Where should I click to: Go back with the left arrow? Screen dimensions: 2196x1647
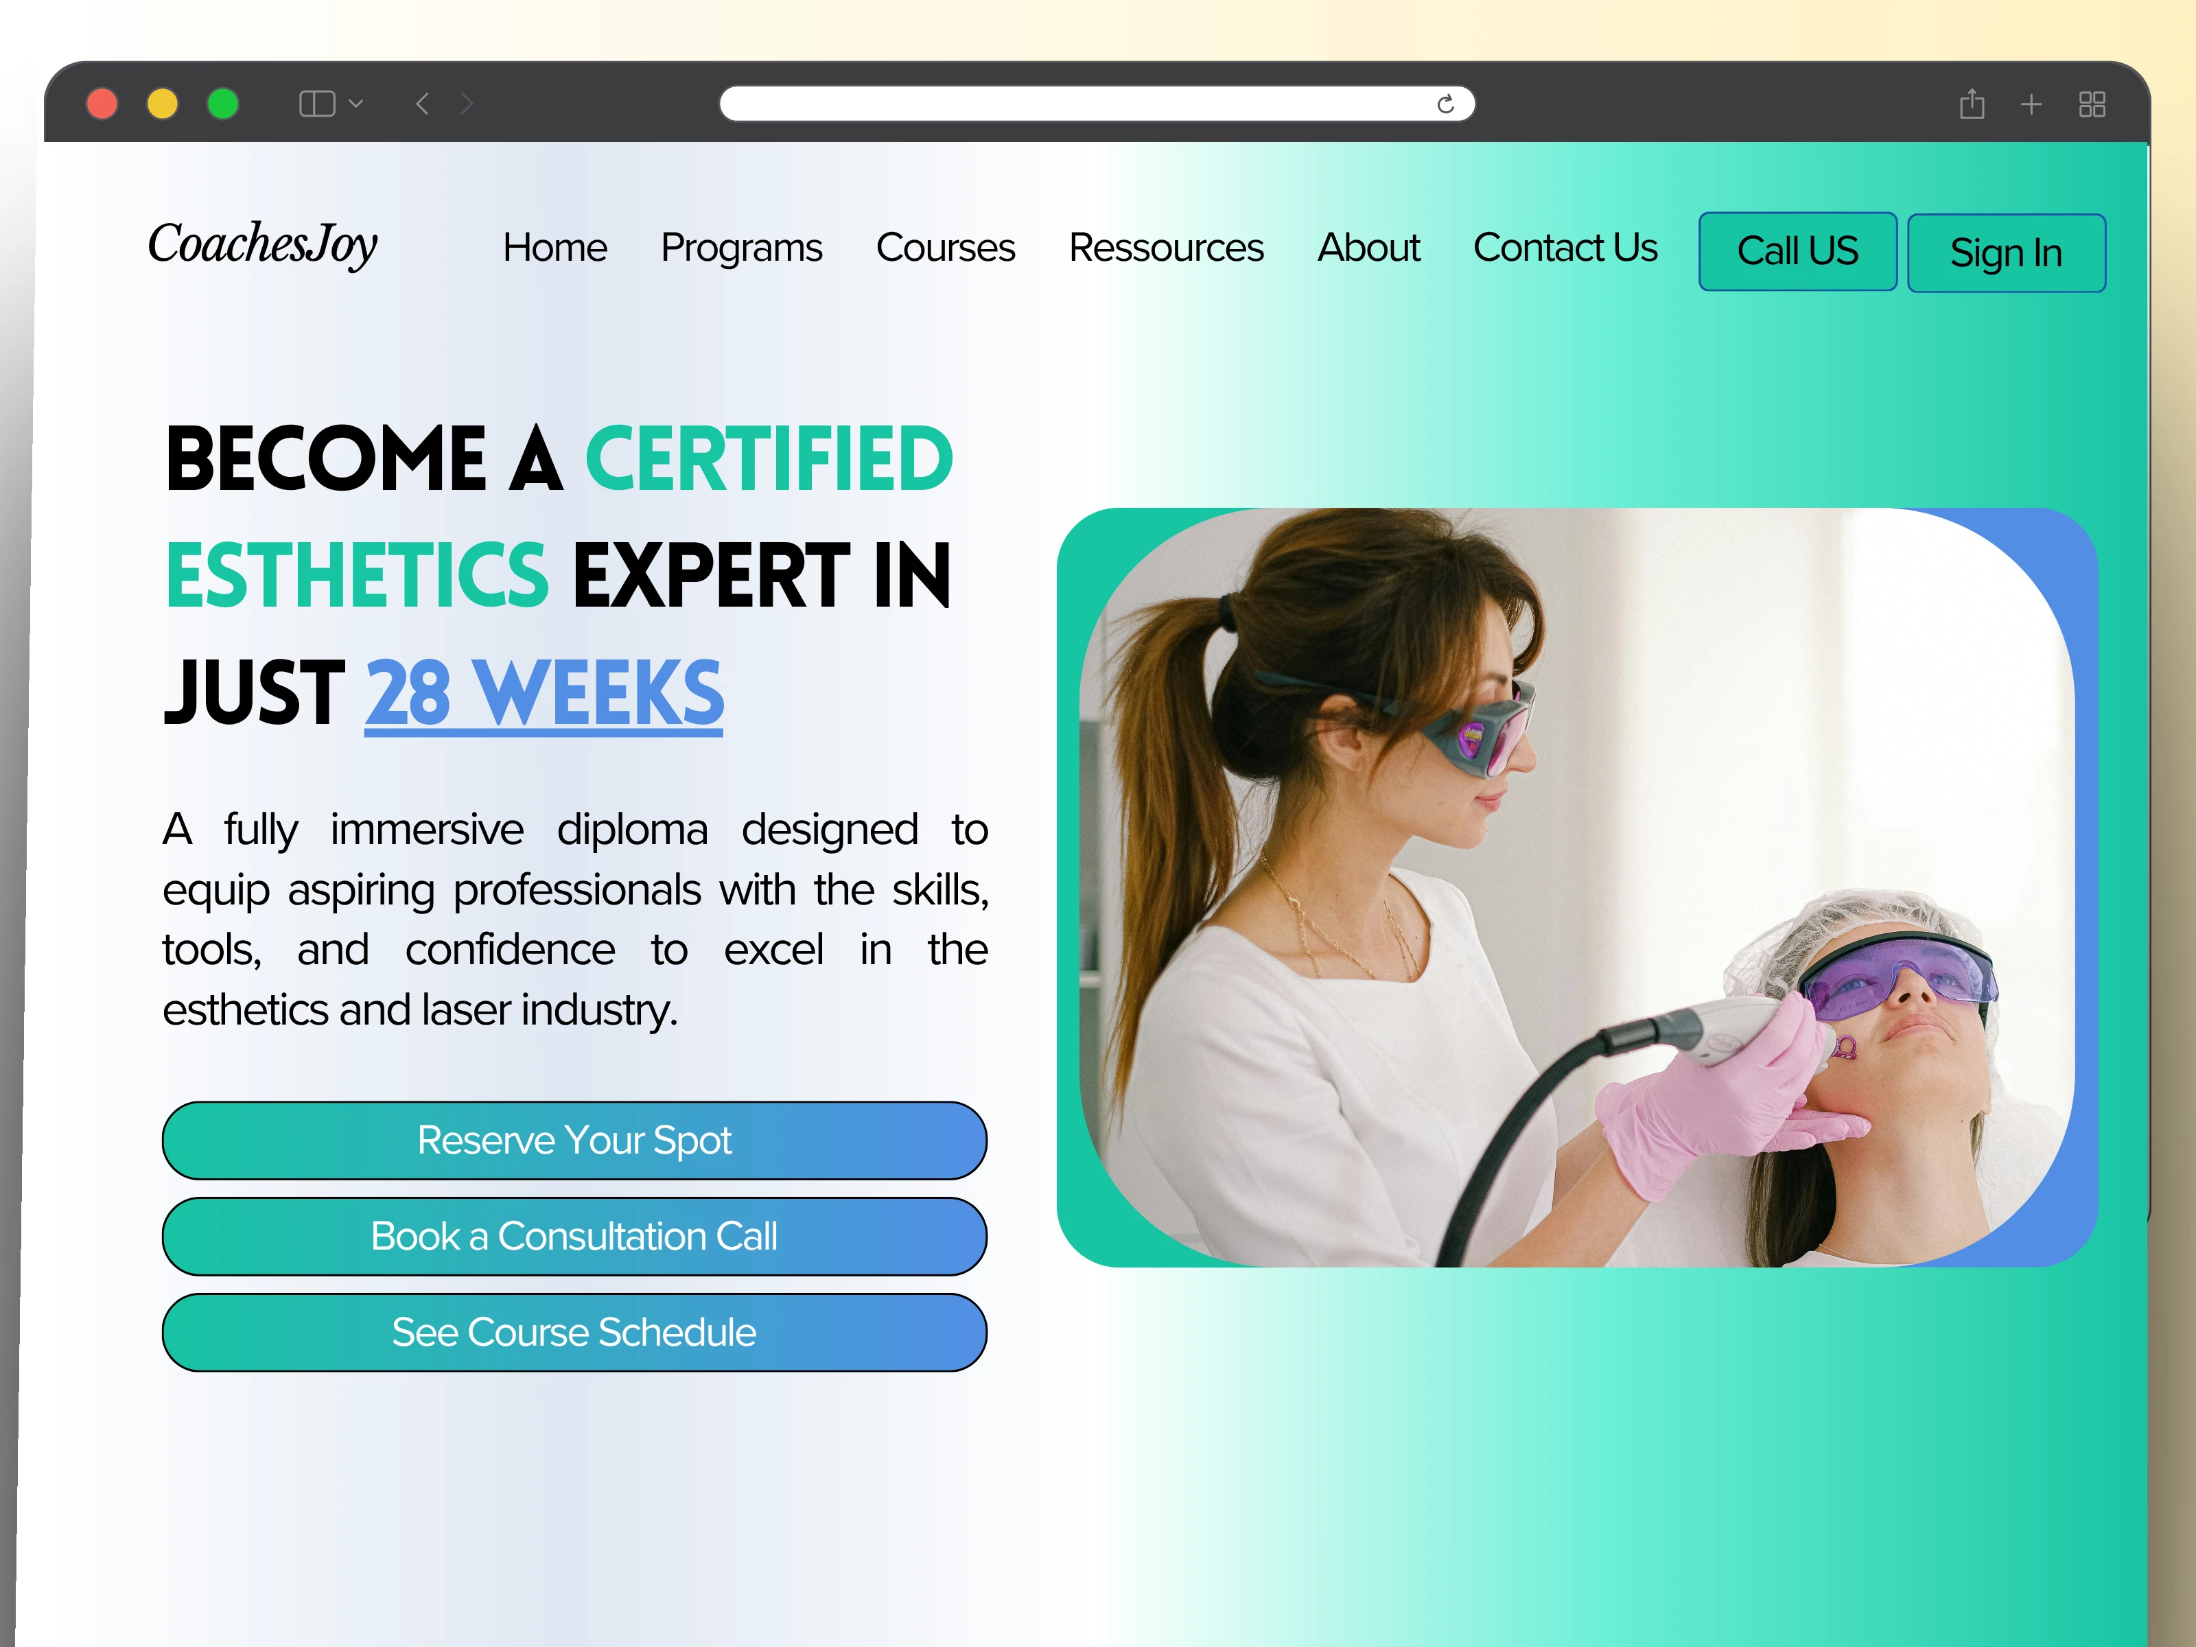[423, 103]
